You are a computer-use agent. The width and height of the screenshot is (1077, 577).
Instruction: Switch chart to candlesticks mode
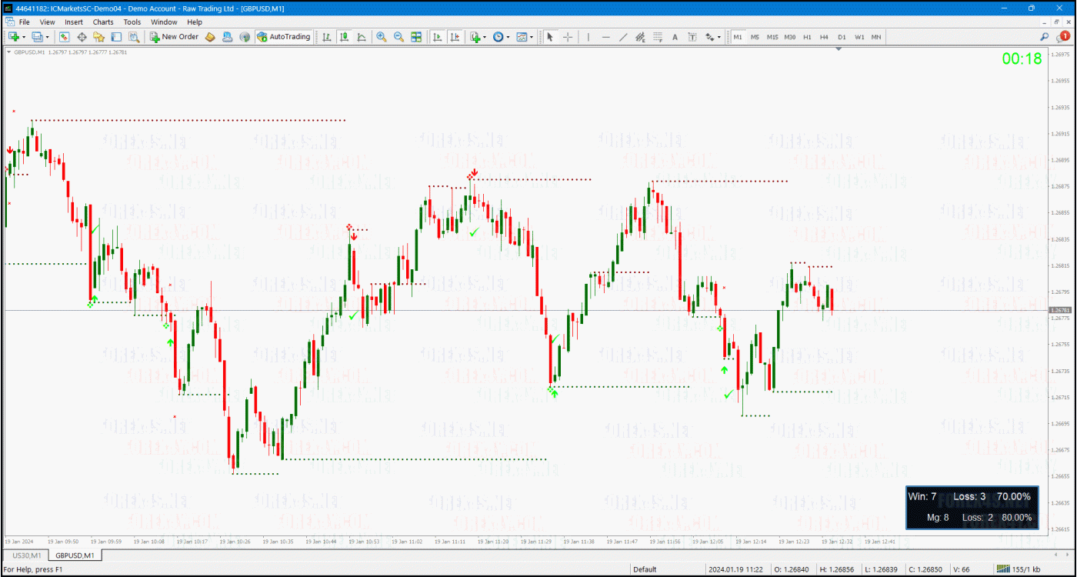pyautogui.click(x=344, y=37)
